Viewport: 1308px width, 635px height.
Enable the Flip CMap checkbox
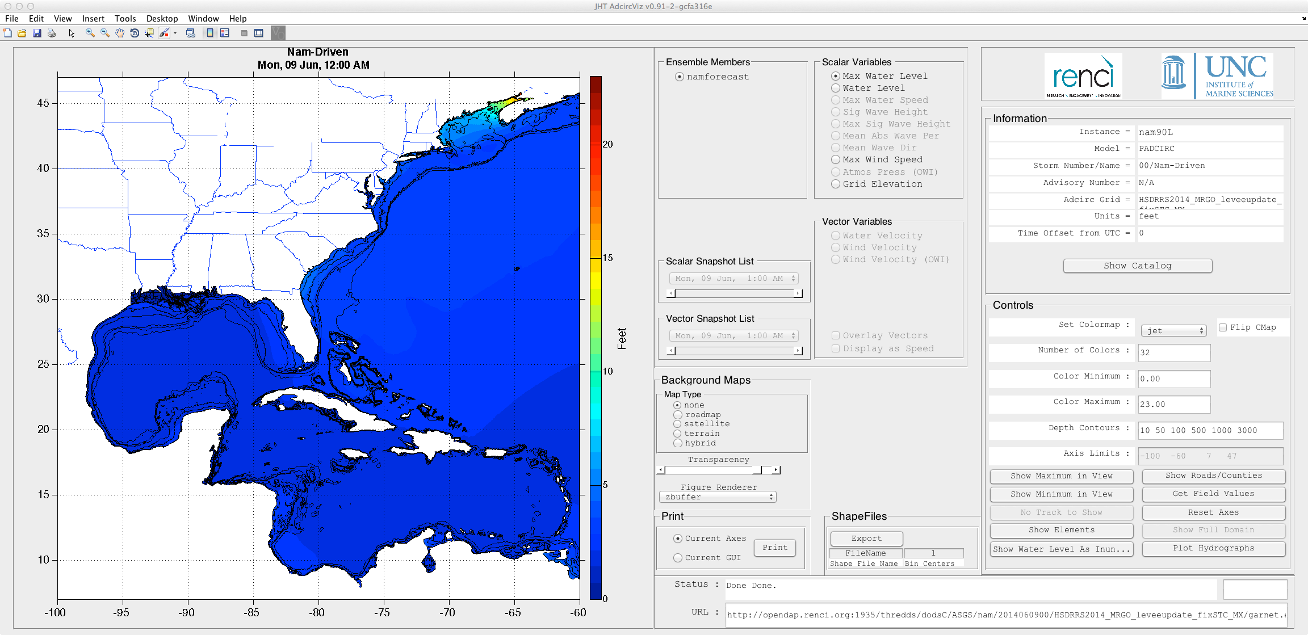click(1223, 327)
